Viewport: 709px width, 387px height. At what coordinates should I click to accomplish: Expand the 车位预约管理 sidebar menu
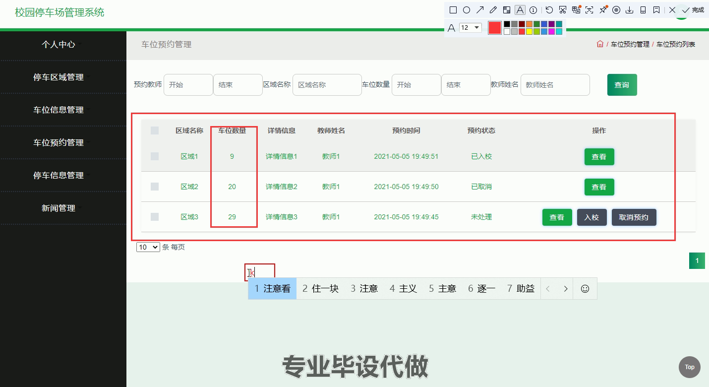pos(59,142)
